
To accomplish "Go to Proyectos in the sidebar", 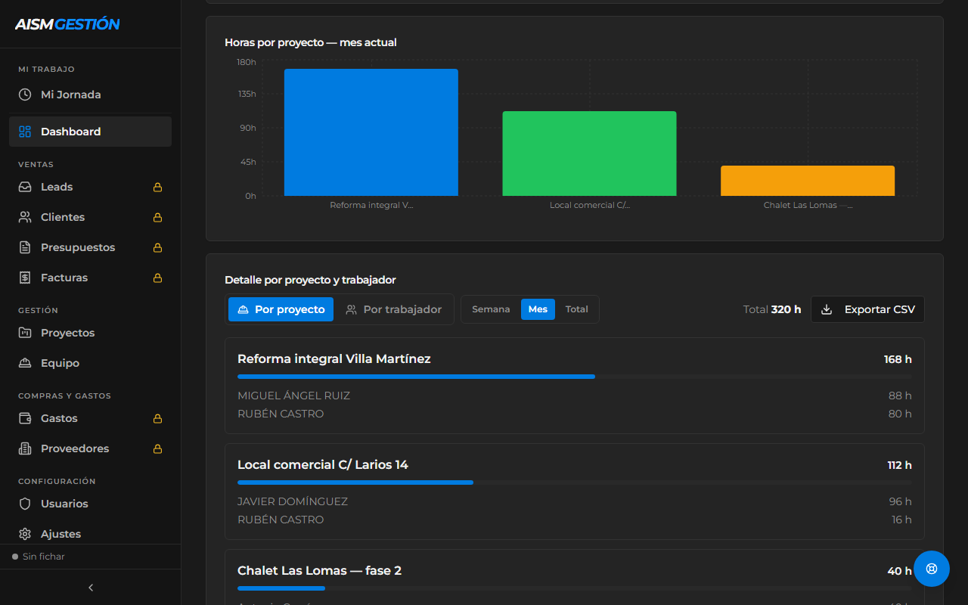I will click(91, 333).
